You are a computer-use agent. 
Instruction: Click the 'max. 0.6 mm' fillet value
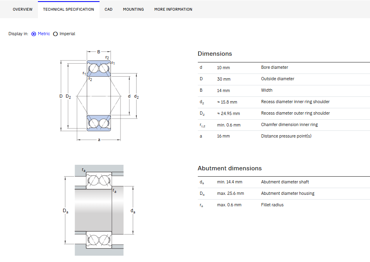coord(229,205)
